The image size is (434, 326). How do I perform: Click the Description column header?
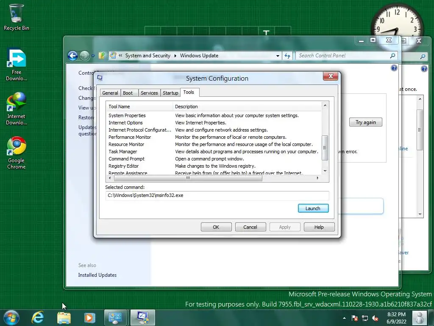point(247,107)
